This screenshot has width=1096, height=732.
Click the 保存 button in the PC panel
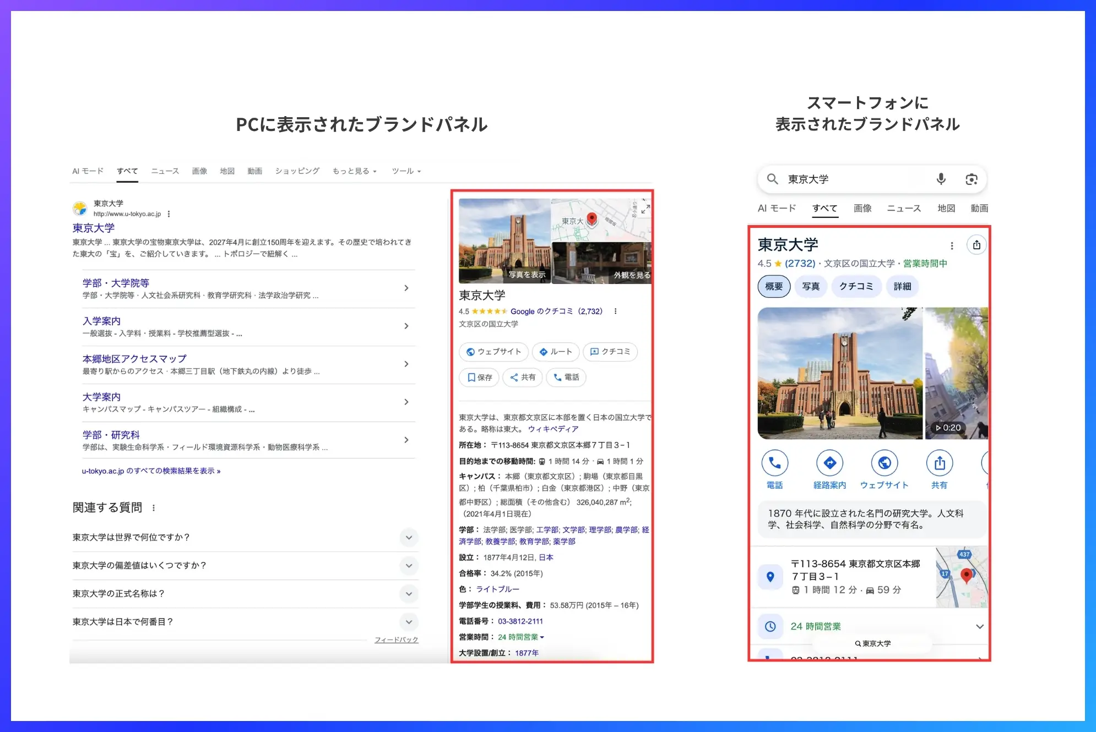pyautogui.click(x=479, y=378)
